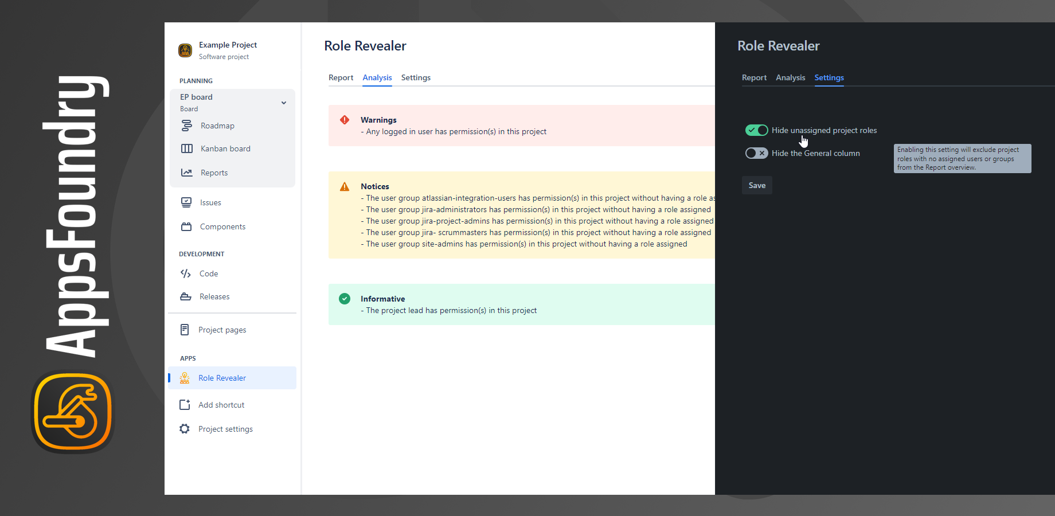The image size is (1055, 516).
Task: Click the Save button
Action: point(757,185)
